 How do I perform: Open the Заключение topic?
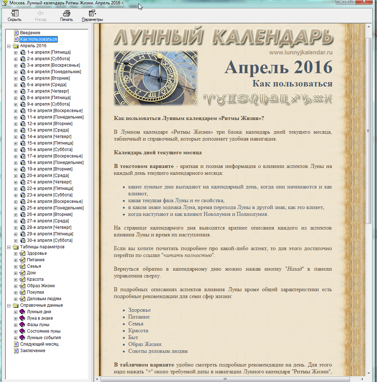pyautogui.click(x=32, y=351)
